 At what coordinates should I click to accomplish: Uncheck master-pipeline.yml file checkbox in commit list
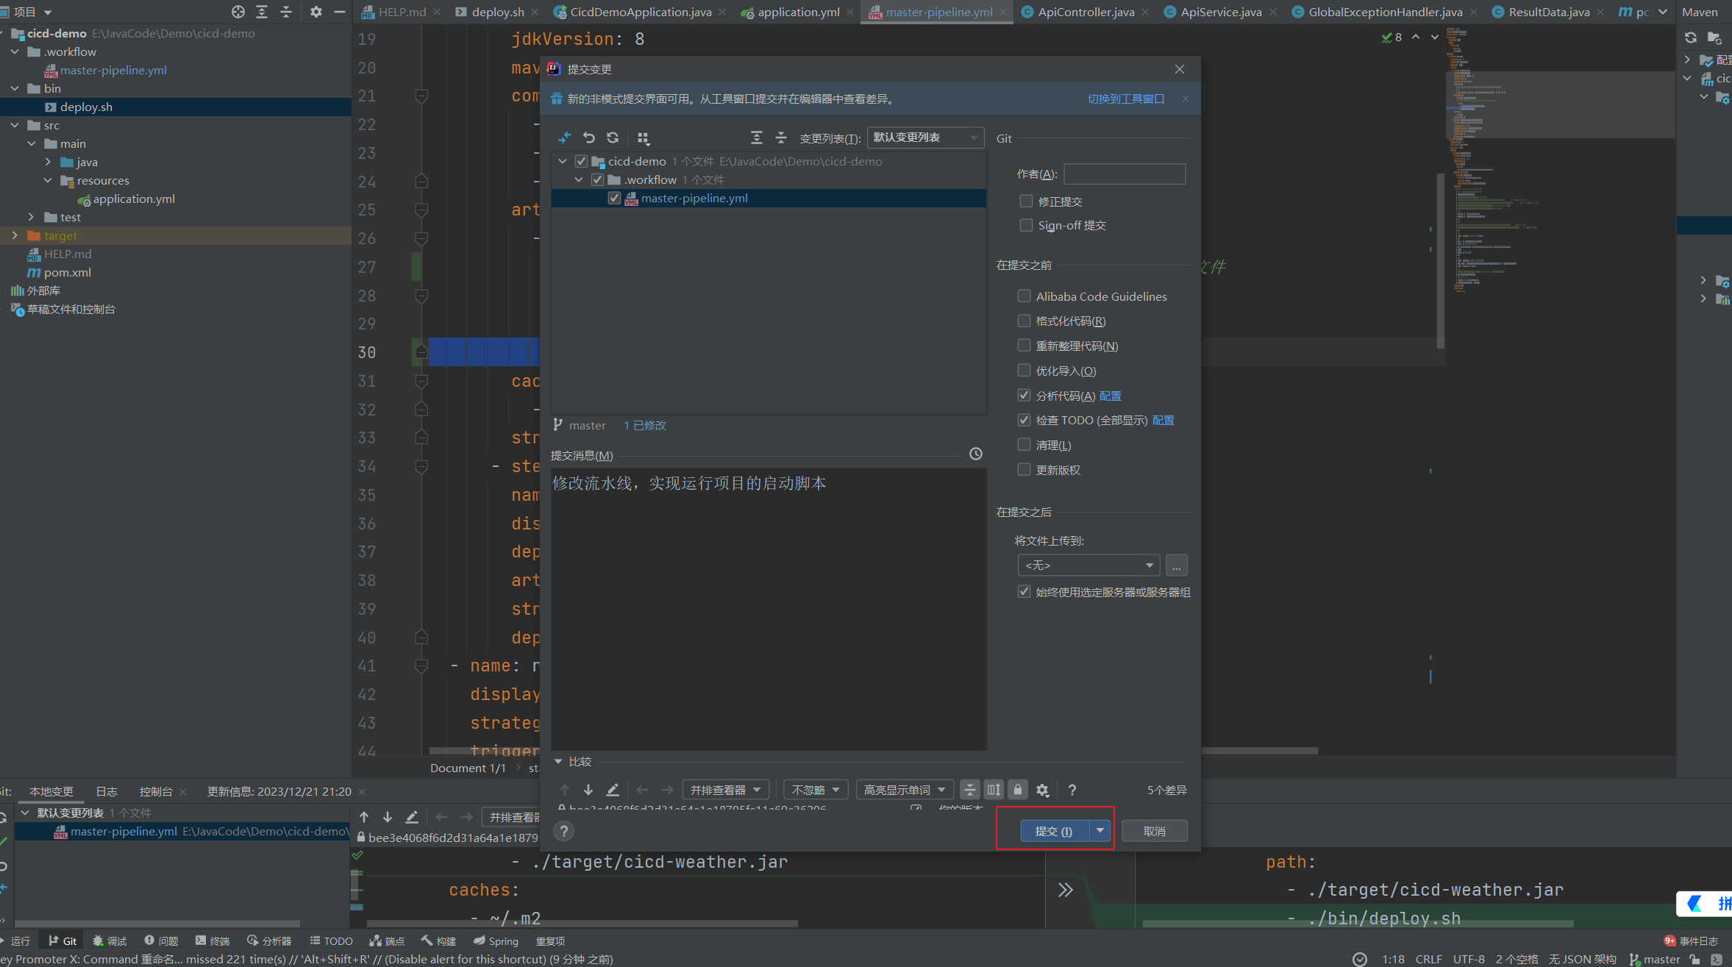(614, 198)
